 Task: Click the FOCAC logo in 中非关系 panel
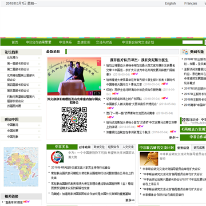(57, 157)
